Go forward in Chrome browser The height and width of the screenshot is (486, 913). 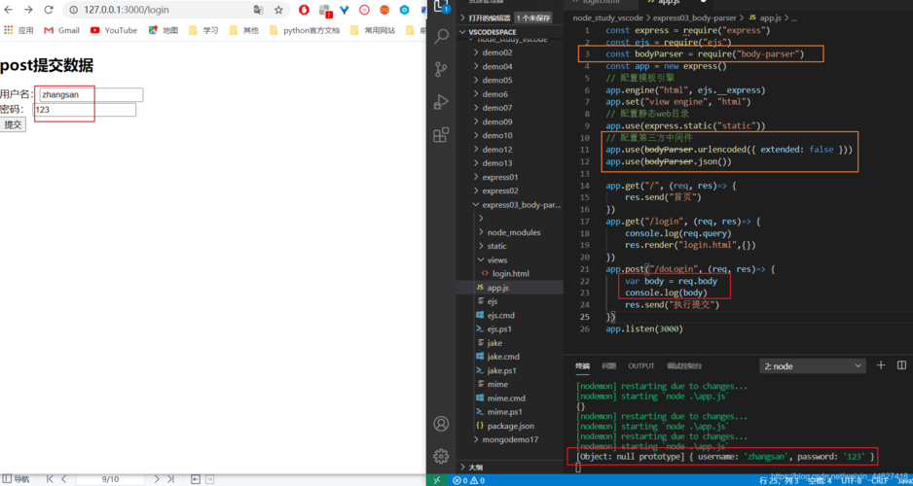point(28,10)
